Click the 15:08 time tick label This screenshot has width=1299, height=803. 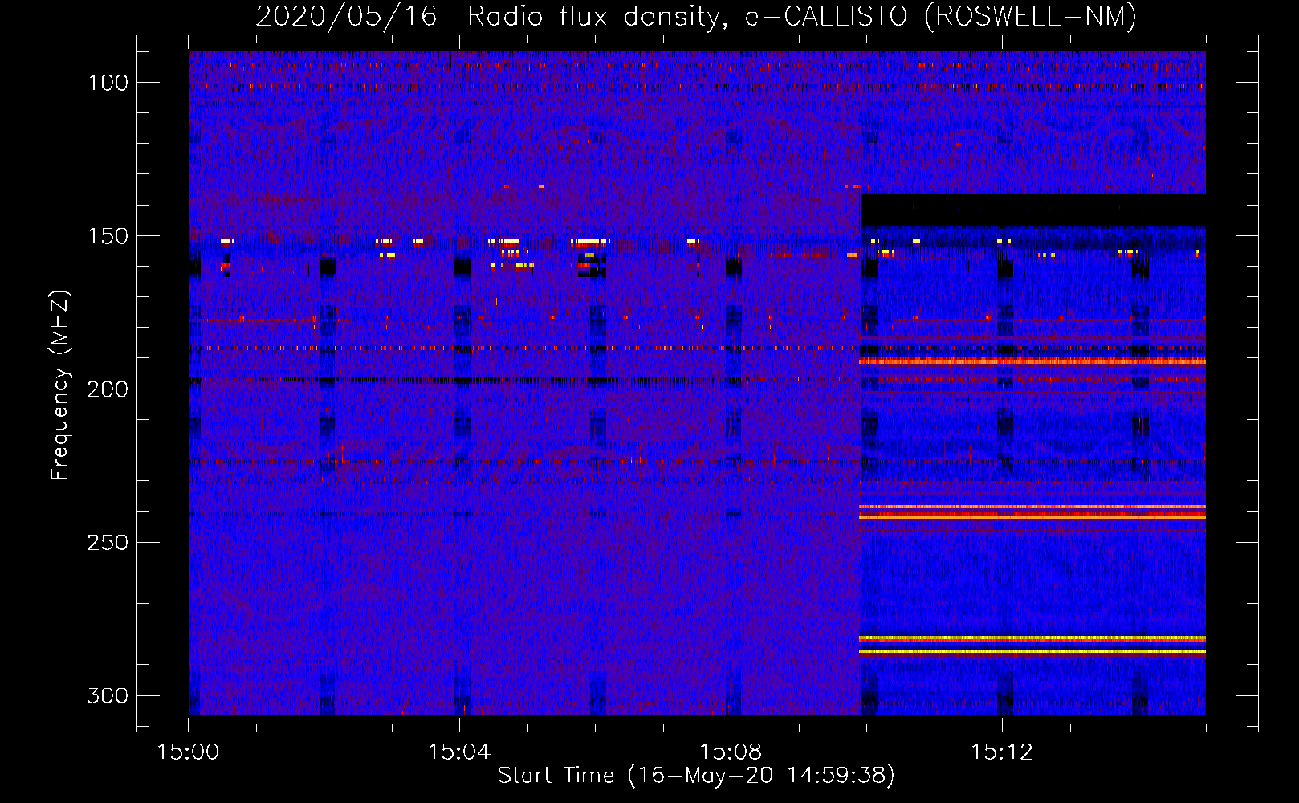click(731, 752)
